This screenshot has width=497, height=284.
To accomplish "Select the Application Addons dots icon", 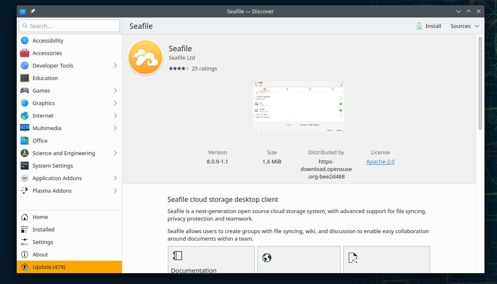I will (25, 178).
